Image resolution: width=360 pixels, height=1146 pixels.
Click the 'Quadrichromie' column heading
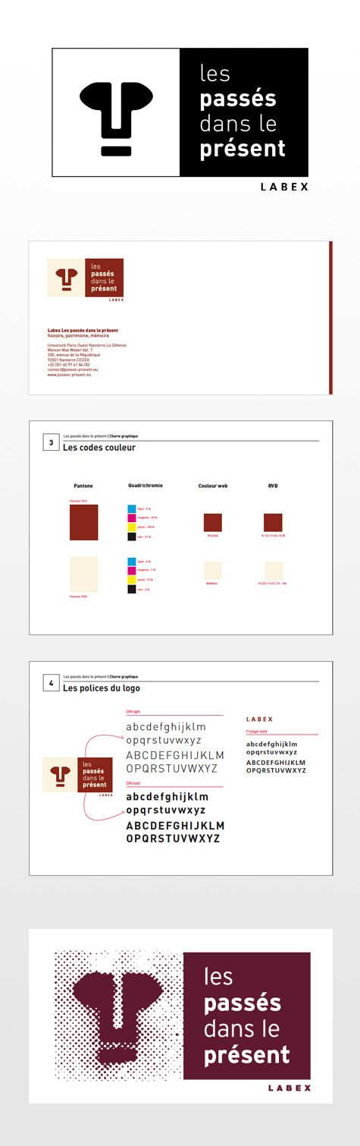point(146,484)
